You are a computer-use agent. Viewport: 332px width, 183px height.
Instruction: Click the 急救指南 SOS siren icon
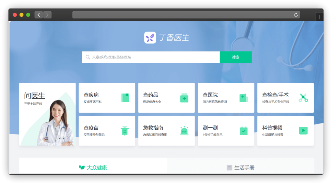pyautogui.click(x=184, y=131)
